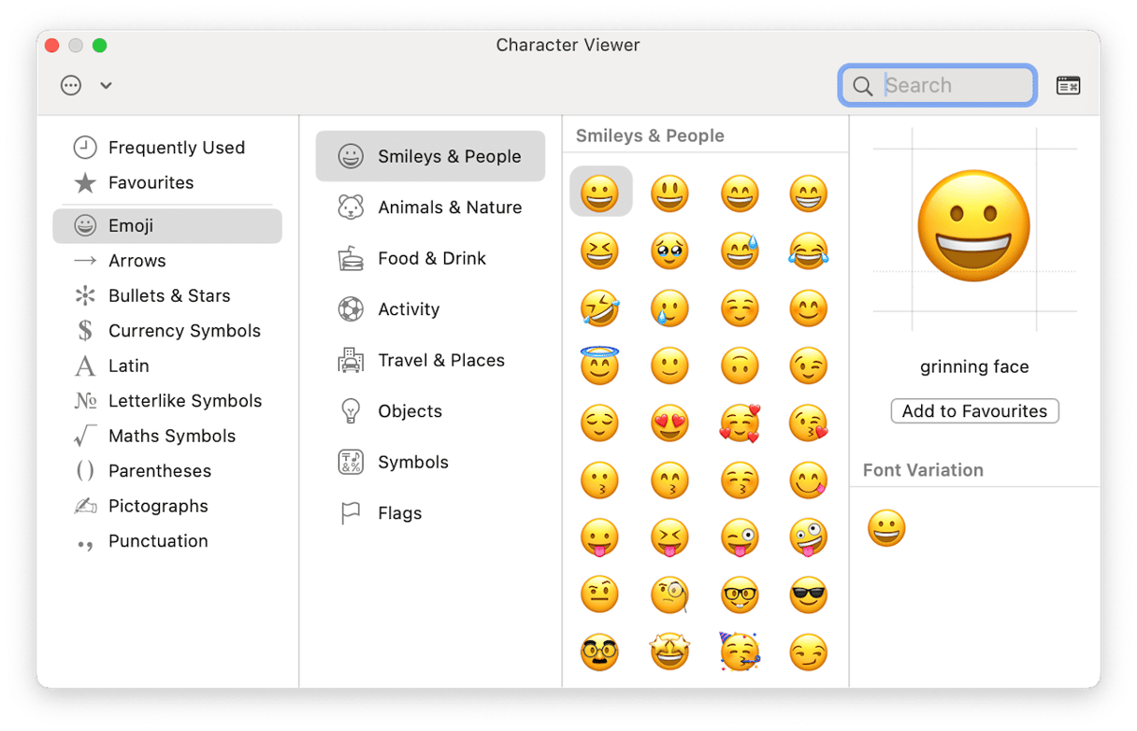
Task: Click the Add to Favourites button
Action: click(x=974, y=410)
